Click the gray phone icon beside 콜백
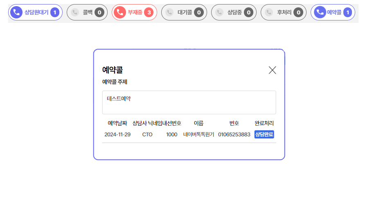Viewport: 372px width, 203px height. pos(75,12)
